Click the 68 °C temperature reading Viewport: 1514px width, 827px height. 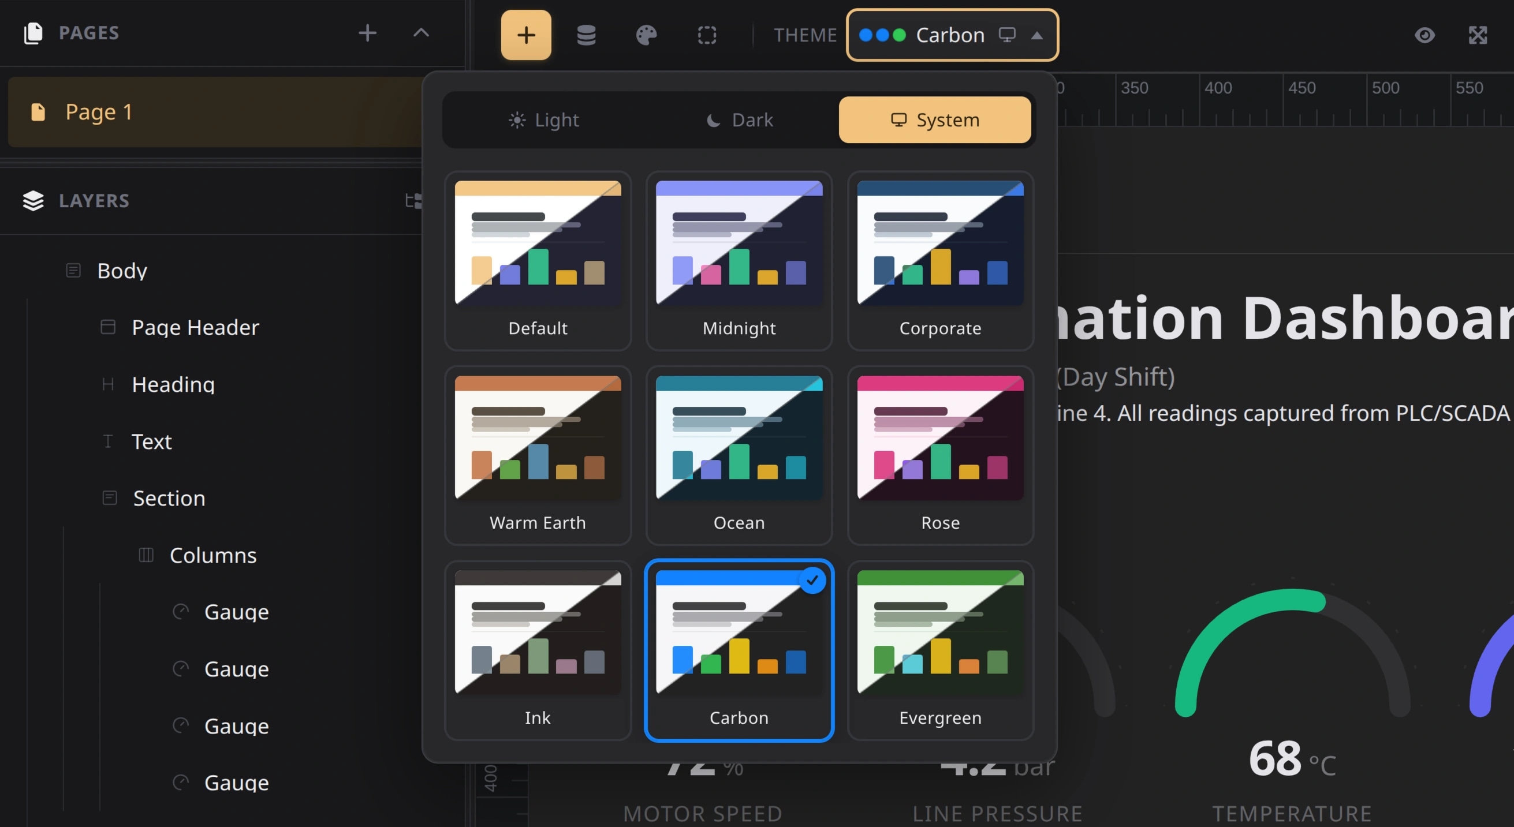pyautogui.click(x=1292, y=759)
